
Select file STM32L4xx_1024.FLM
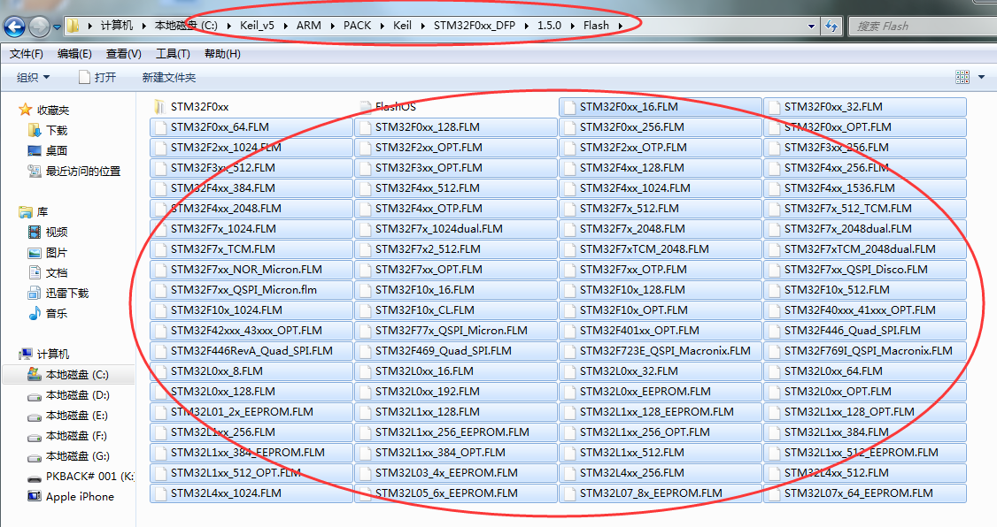(x=251, y=493)
